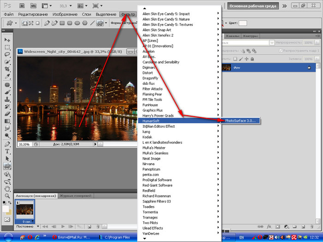
Task: Select the History Brush tool
Action: click(7, 106)
